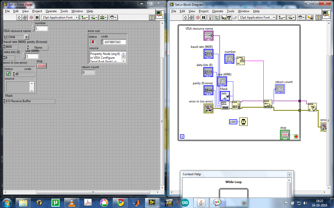334x208 pixels.
Task: Select the stop button terminal on diagram
Action: coord(285,135)
